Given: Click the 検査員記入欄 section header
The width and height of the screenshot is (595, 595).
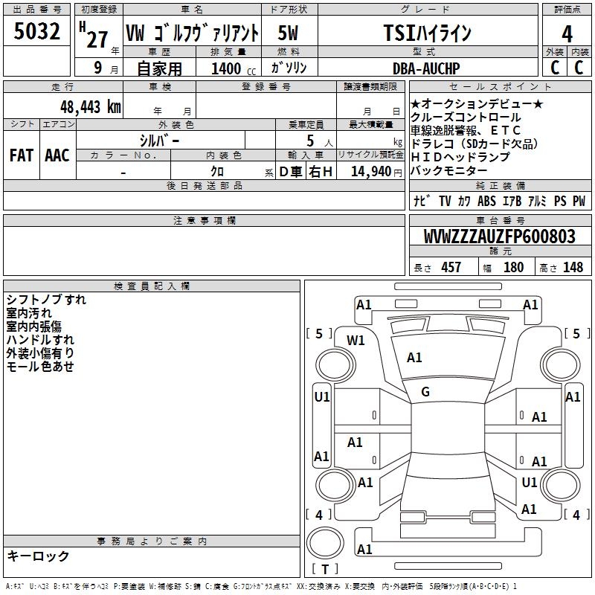Looking at the screenshot, I should (152, 286).
